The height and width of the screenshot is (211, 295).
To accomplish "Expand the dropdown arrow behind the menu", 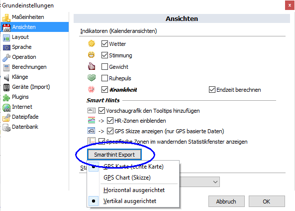I will click(x=215, y=182).
